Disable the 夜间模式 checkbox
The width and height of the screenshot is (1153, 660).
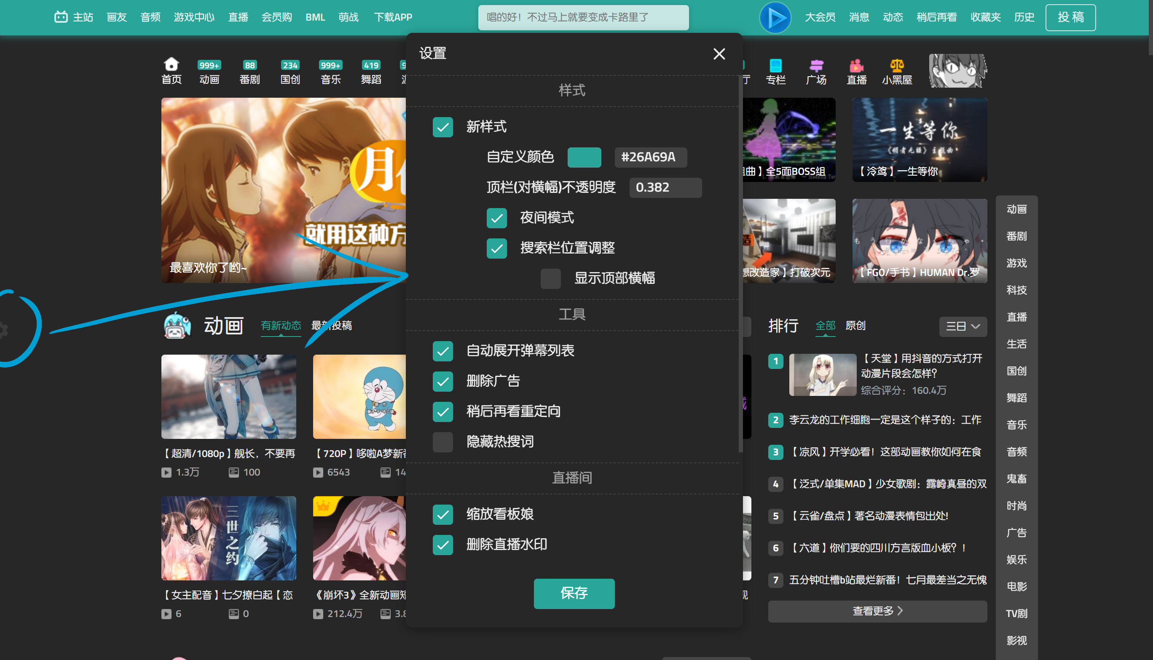pyautogui.click(x=496, y=218)
